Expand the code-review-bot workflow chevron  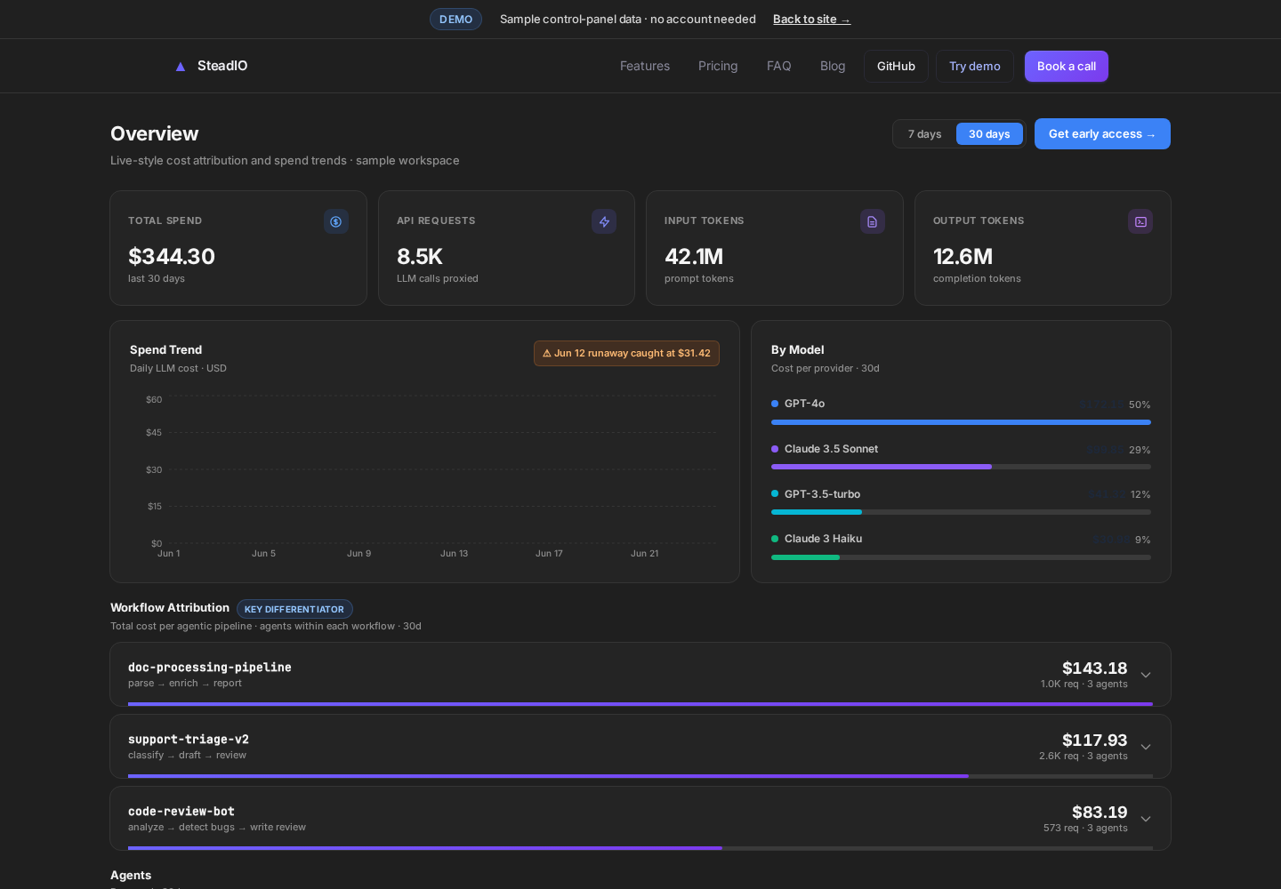[x=1146, y=819]
